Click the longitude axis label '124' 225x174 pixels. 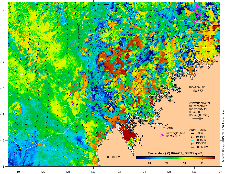[x=144, y=172]
